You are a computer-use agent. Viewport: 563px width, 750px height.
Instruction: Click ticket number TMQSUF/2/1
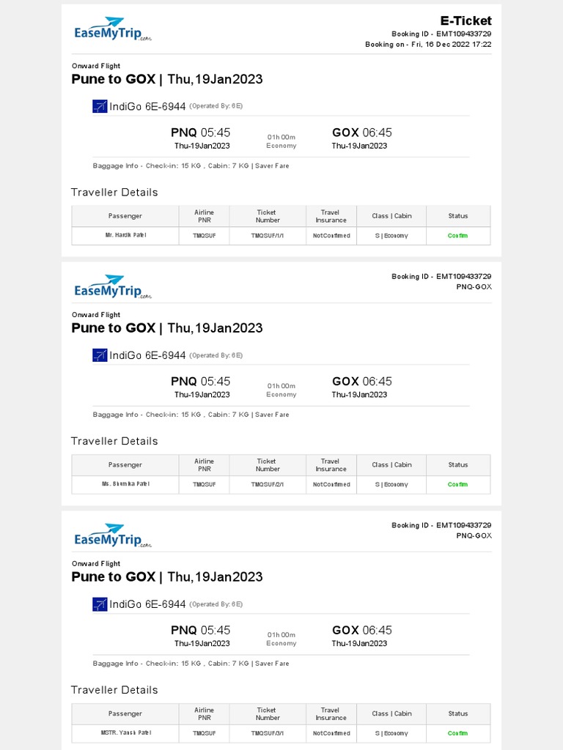click(268, 484)
